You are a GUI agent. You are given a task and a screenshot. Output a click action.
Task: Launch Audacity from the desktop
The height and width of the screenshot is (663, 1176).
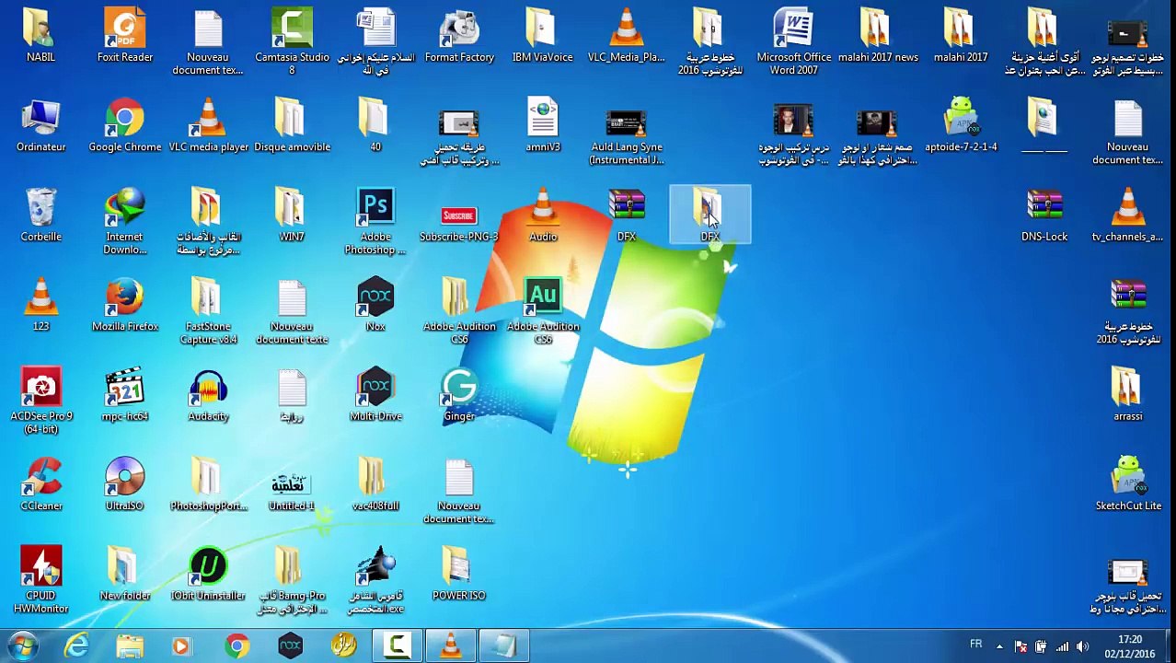pos(208,394)
